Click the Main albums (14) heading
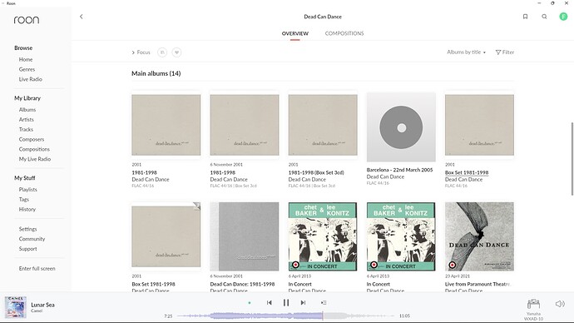The height and width of the screenshot is (323, 574). click(x=156, y=73)
